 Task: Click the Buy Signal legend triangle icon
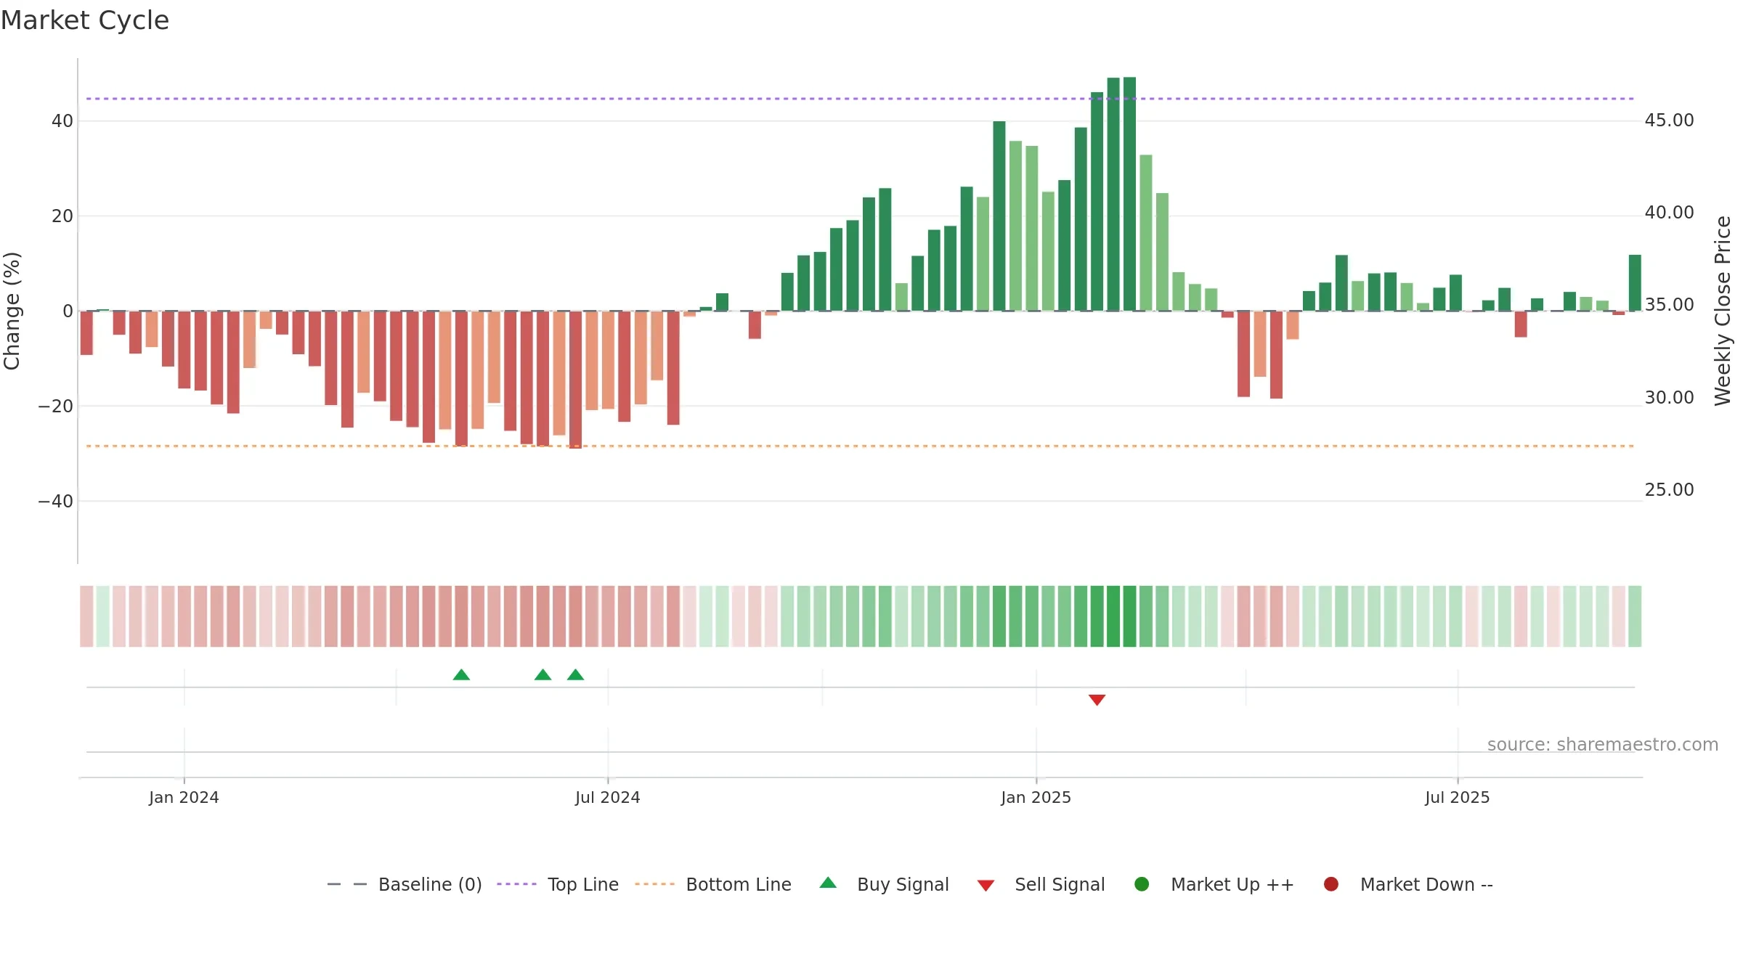(x=828, y=883)
